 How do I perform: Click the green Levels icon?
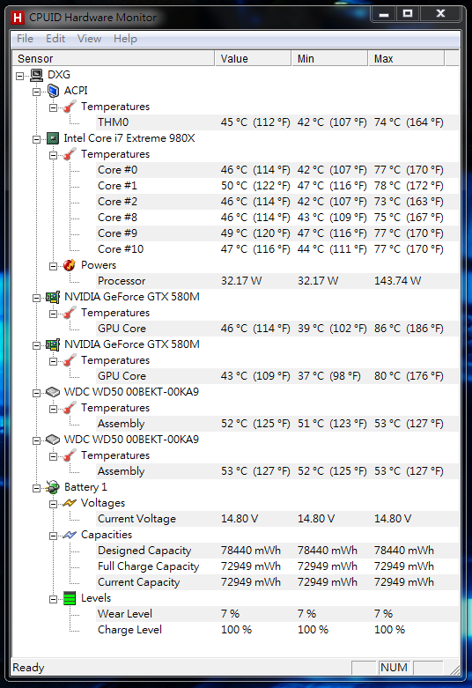coord(70,598)
